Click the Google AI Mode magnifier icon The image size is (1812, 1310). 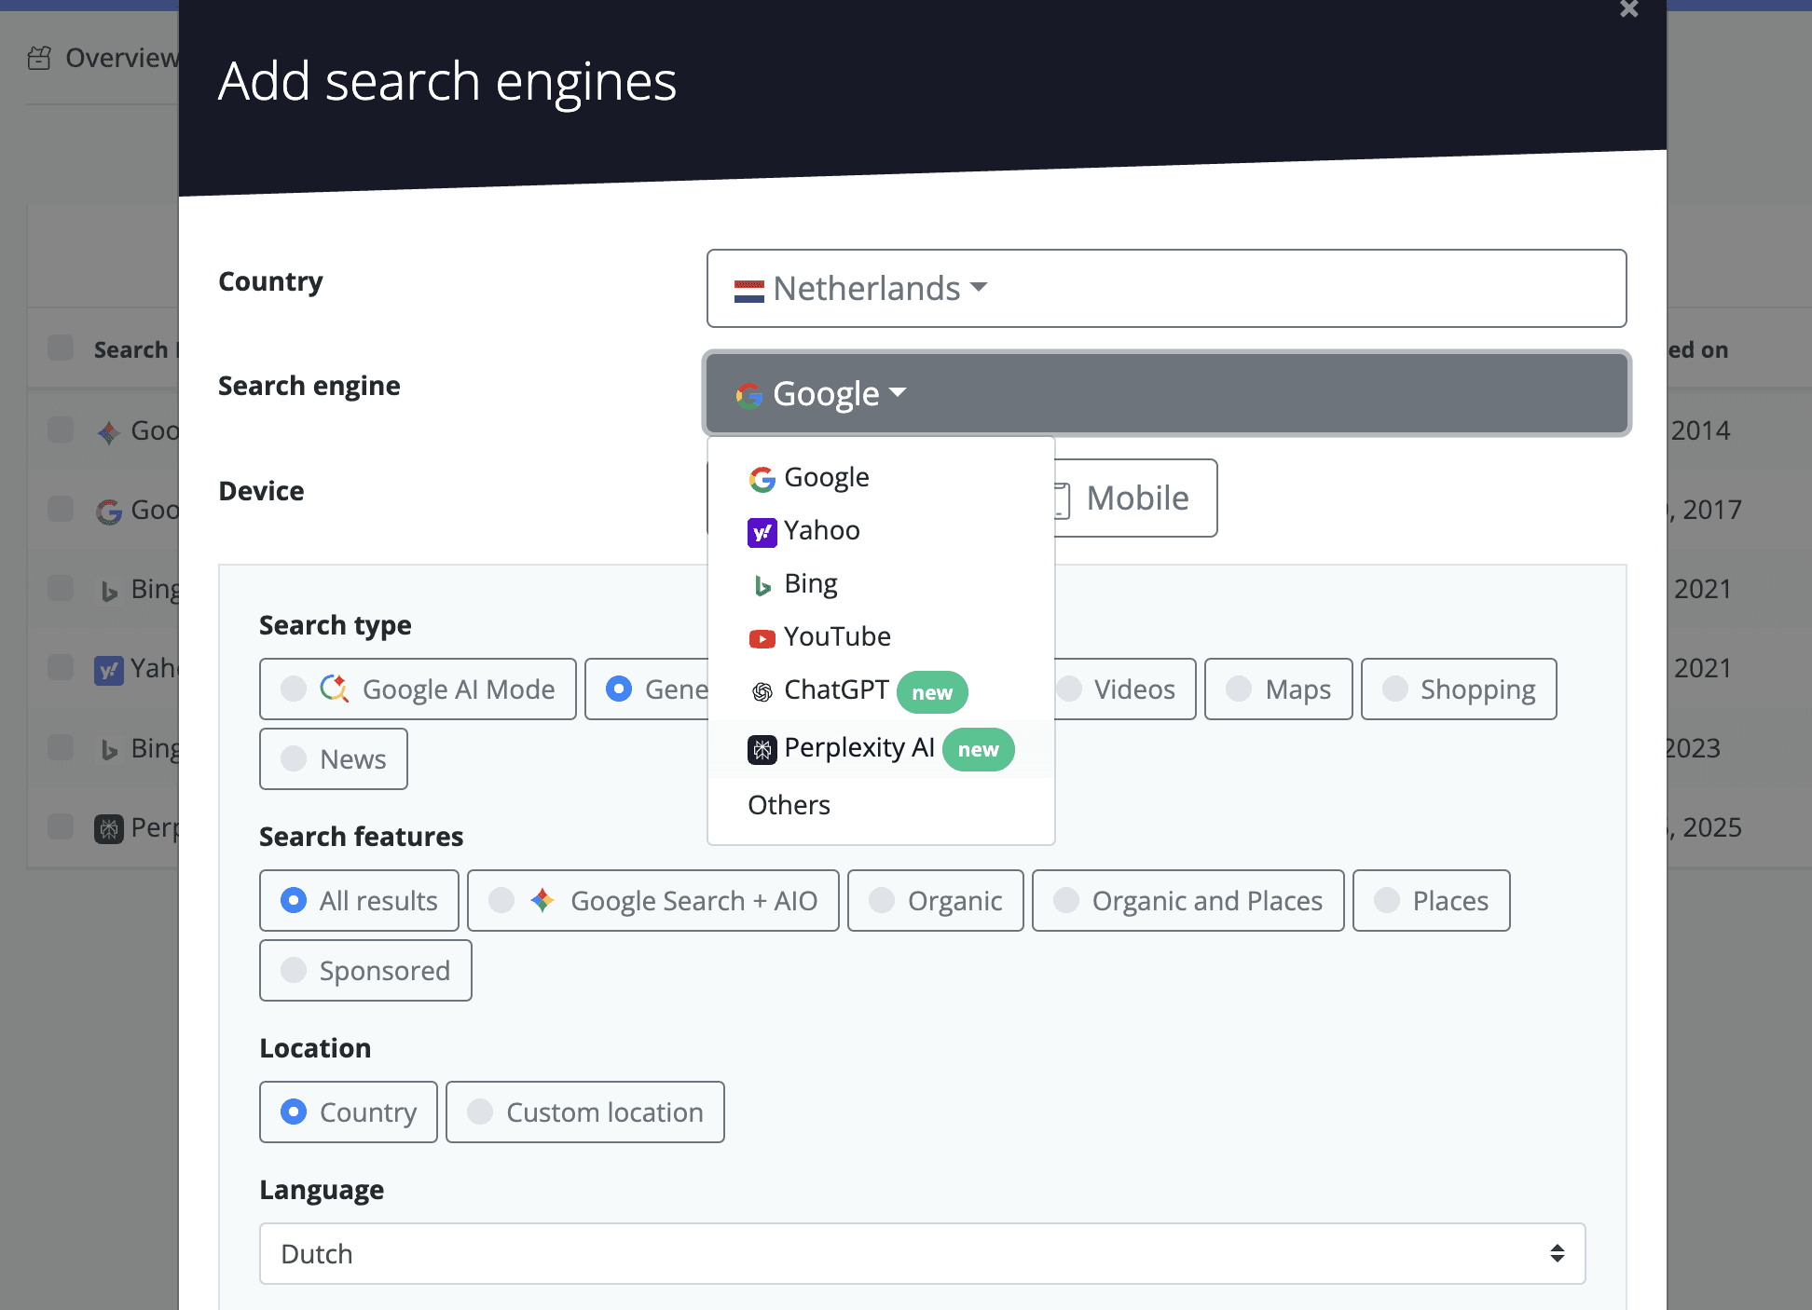(x=334, y=689)
